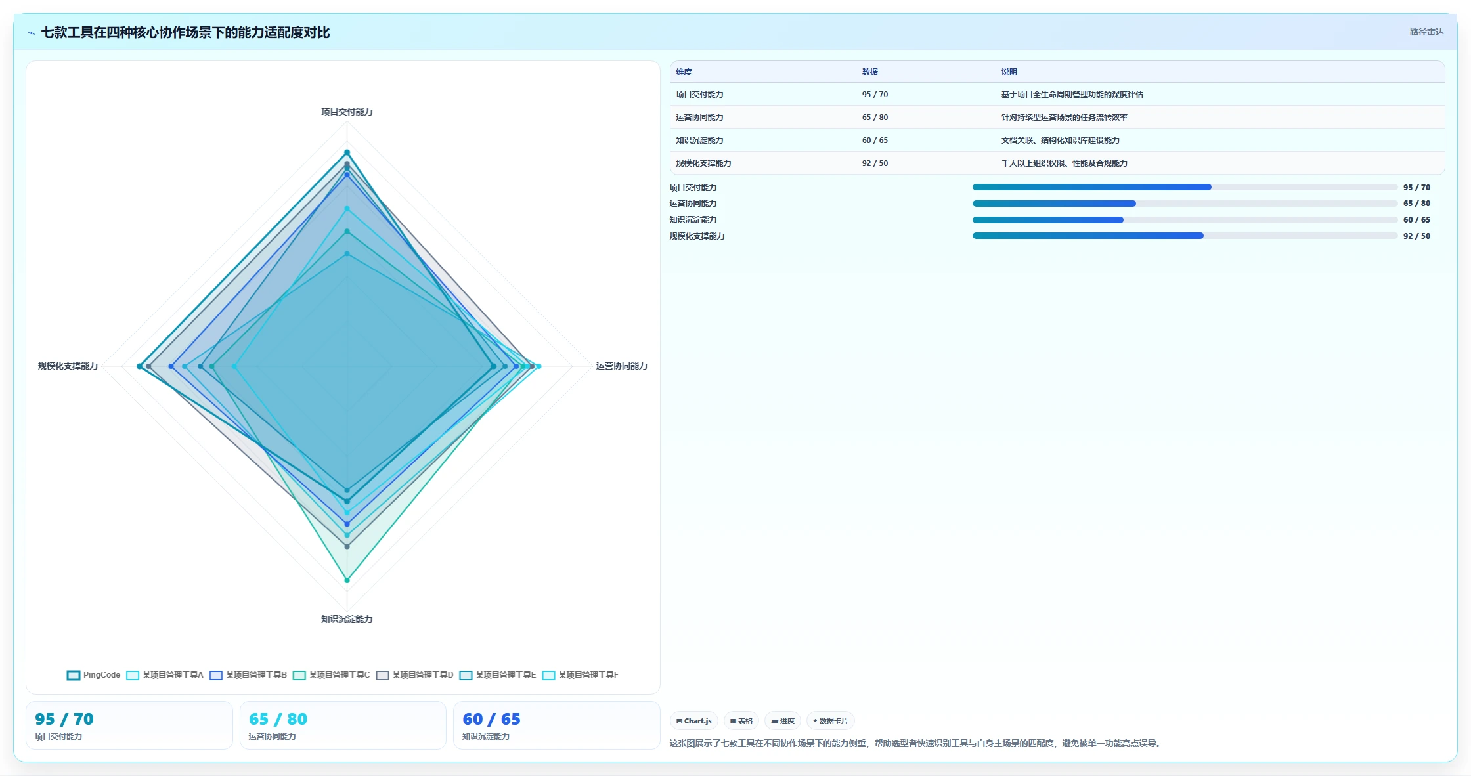1471x776 pixels.
Task: Click description 基于项目全生命周期管理功能的深度评估
Action: click(1072, 95)
